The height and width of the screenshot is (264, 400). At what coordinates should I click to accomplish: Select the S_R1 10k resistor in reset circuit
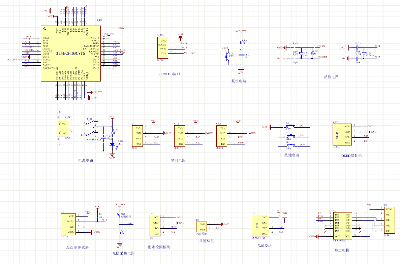(241, 42)
